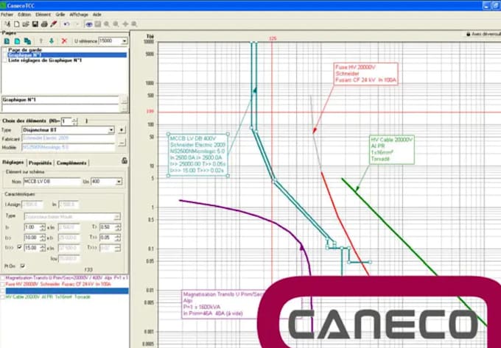Open the undo history dropdown arrow
501x348 pixels.
77,24
